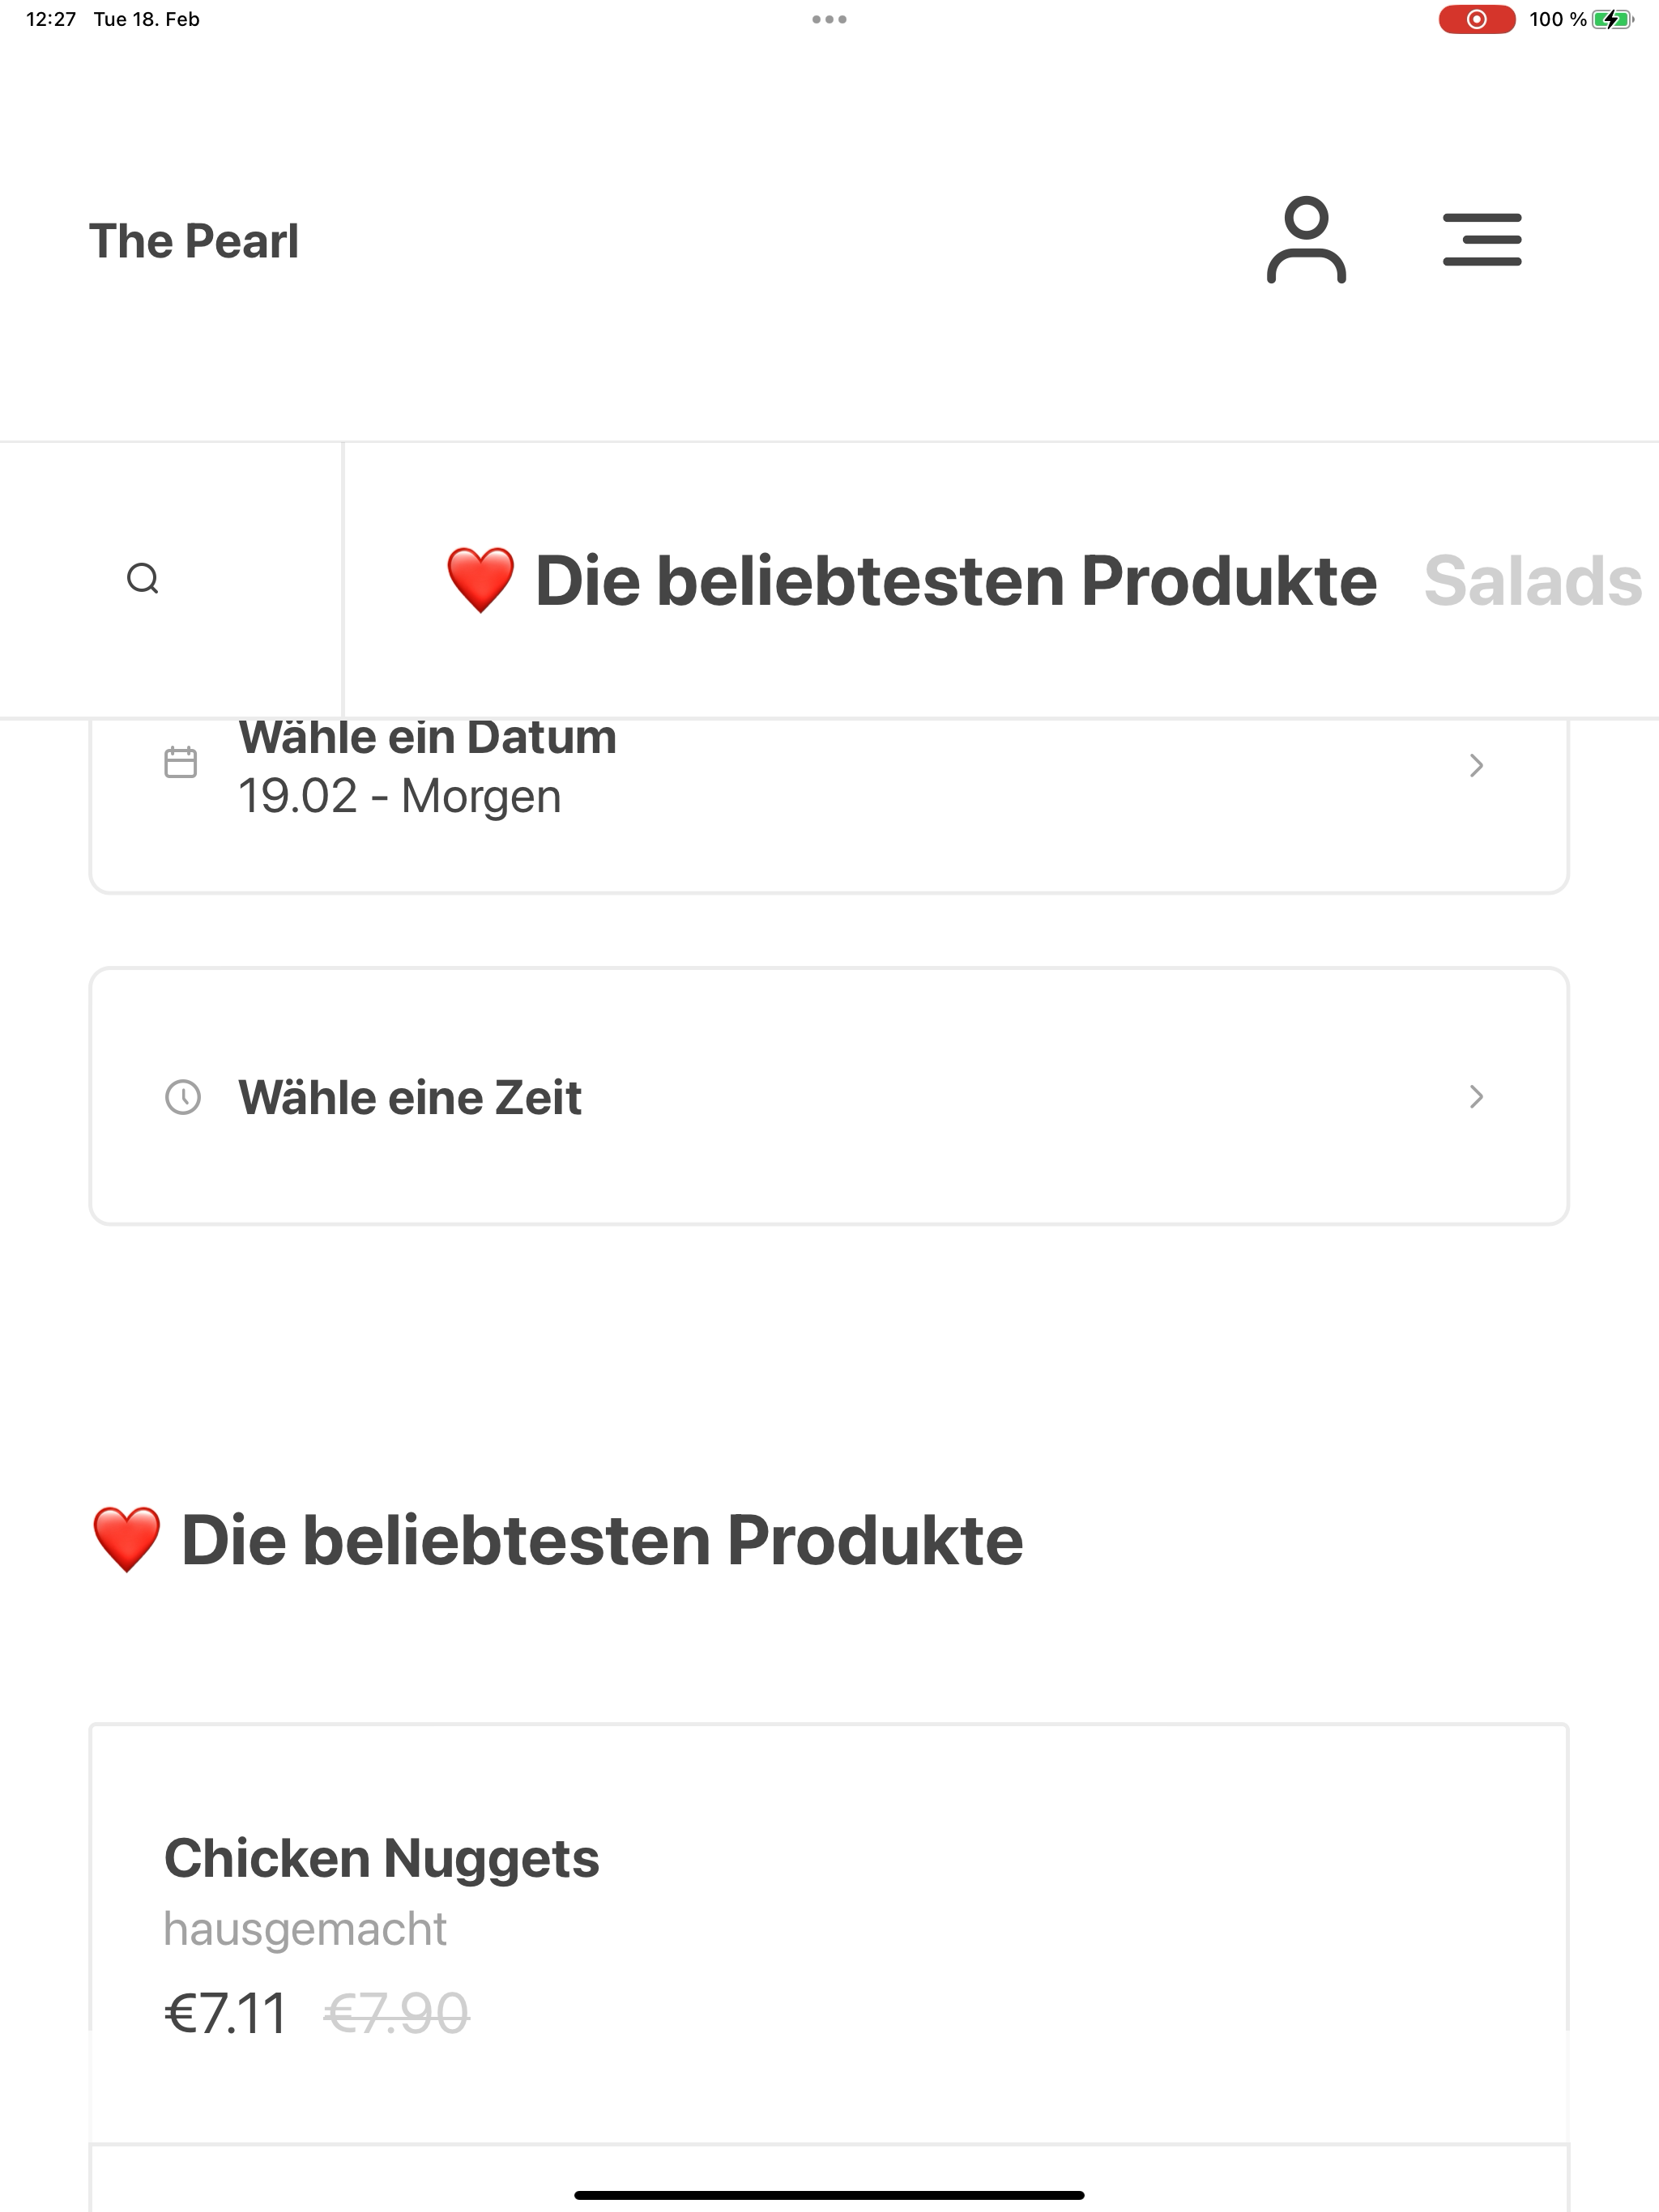Click the Die beliebtesten Produkte section heading

click(557, 1539)
